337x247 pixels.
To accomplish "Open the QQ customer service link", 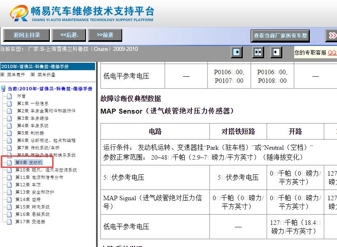I will click(x=332, y=53).
